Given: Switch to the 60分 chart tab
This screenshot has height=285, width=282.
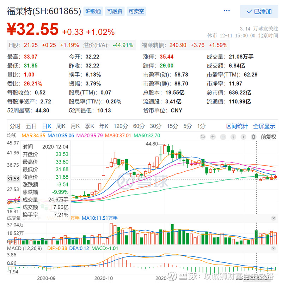Looking at the screenshot, I should pyautogui.click(x=139, y=126).
